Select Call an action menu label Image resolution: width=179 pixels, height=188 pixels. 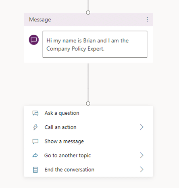[60, 127]
